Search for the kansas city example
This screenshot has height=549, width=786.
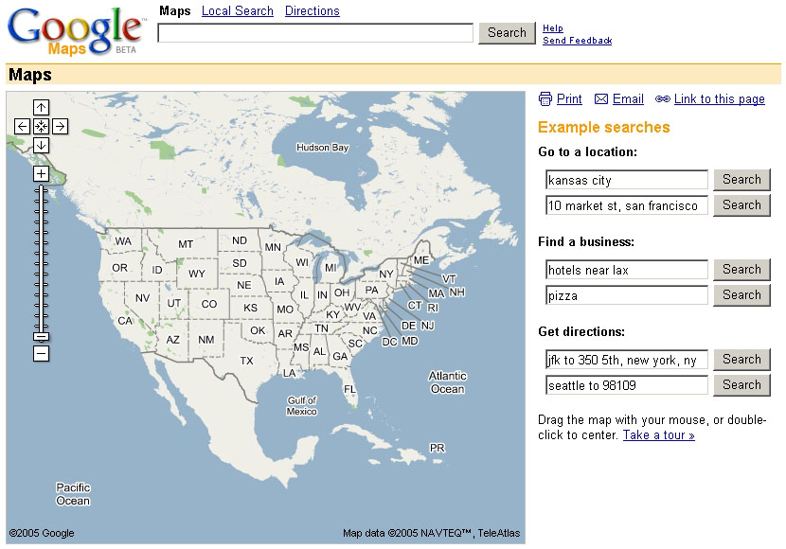(x=741, y=180)
